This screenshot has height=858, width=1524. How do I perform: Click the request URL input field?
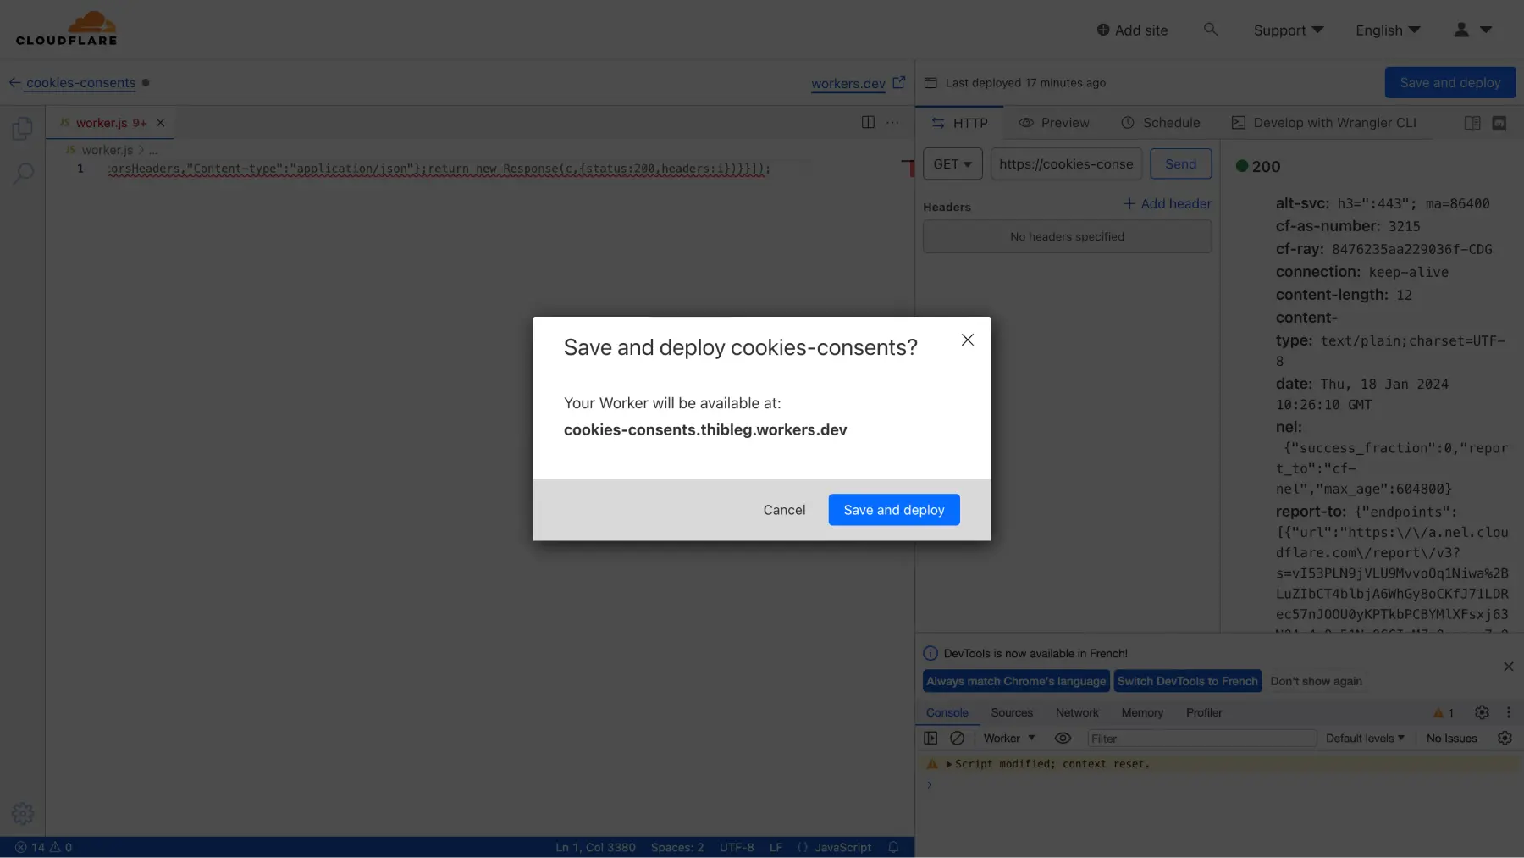1066,164
